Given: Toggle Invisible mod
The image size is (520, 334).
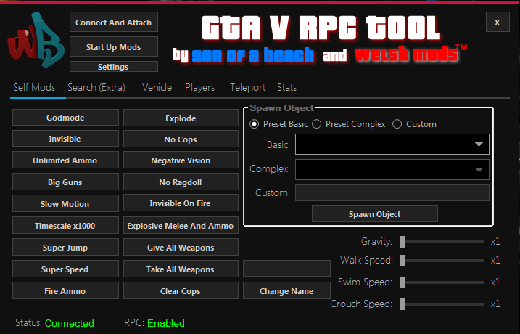Looking at the screenshot, I should [x=65, y=139].
